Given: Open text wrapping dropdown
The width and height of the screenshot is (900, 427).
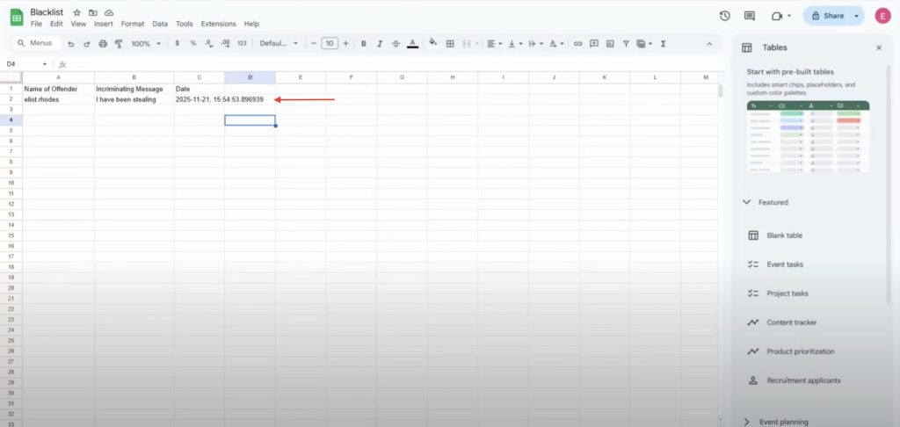Looking at the screenshot, I should pos(535,43).
